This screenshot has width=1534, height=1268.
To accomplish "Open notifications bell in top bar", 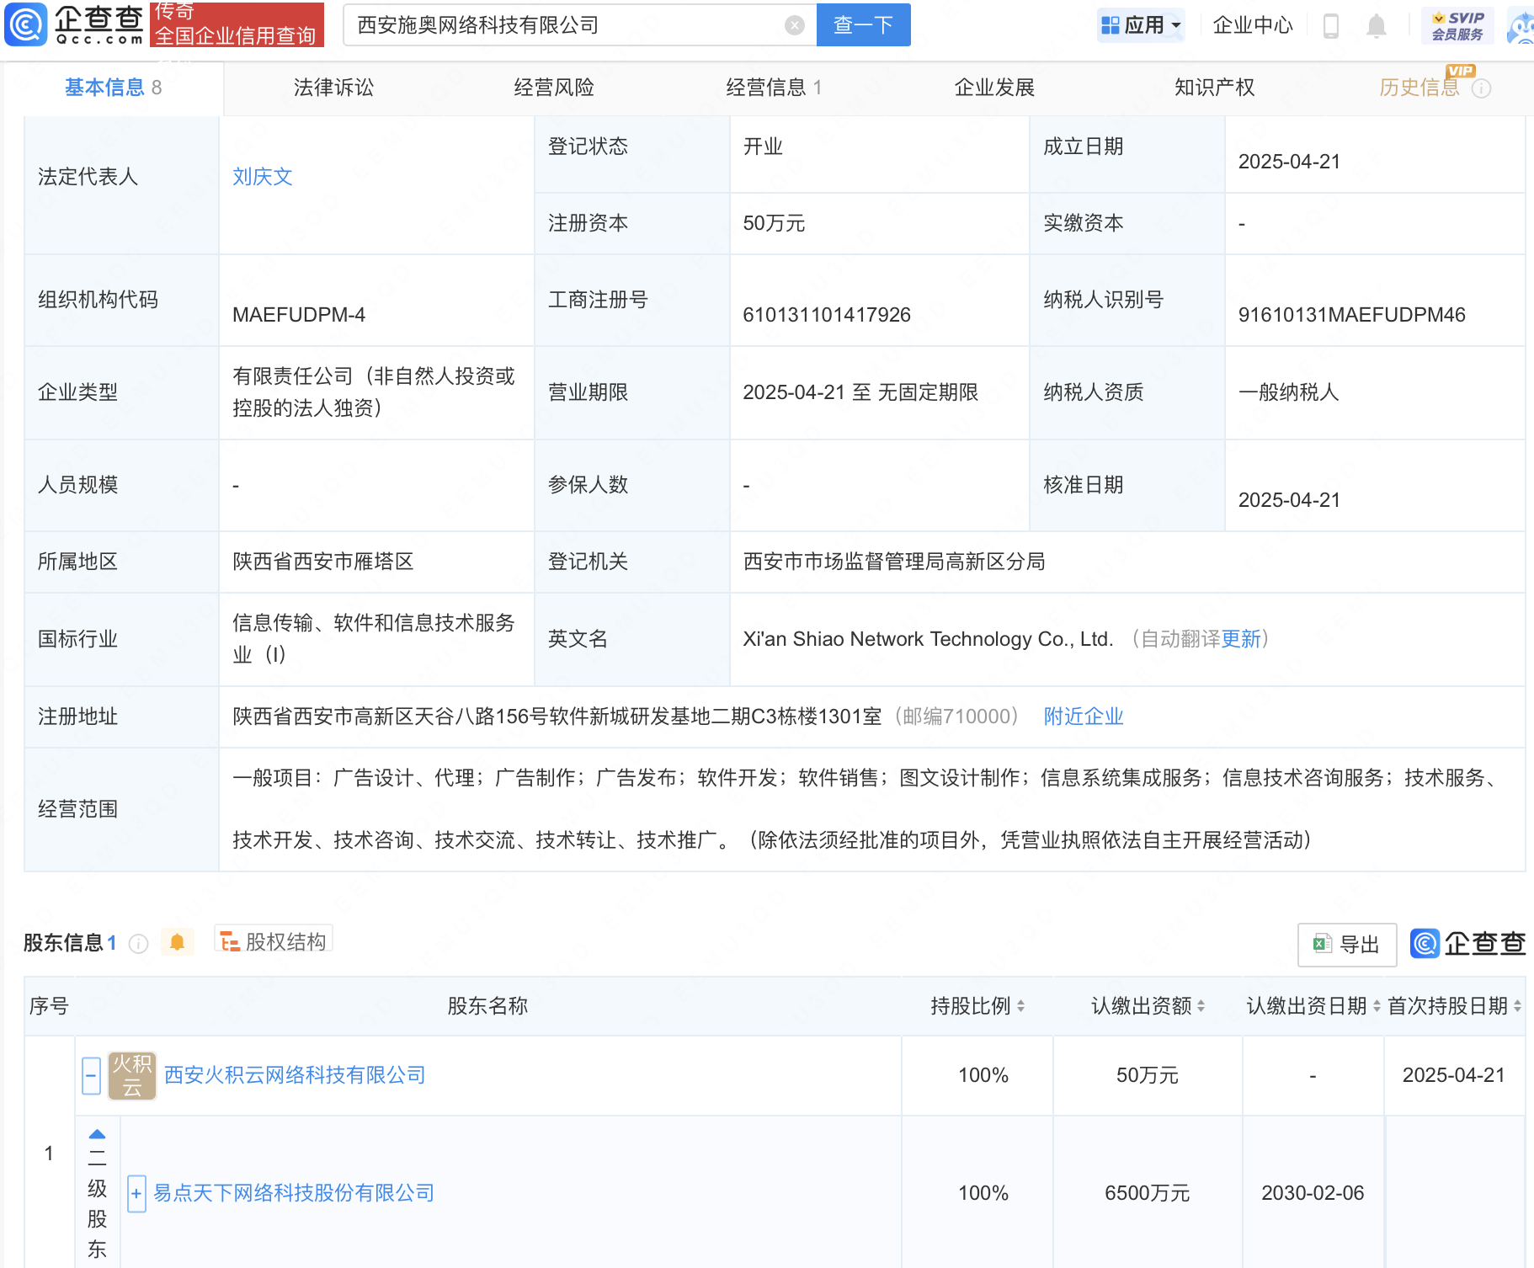I will (x=1376, y=26).
